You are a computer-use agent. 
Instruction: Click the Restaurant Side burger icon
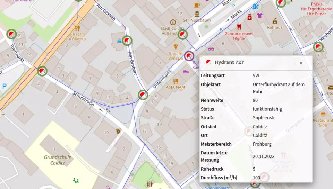323,115
